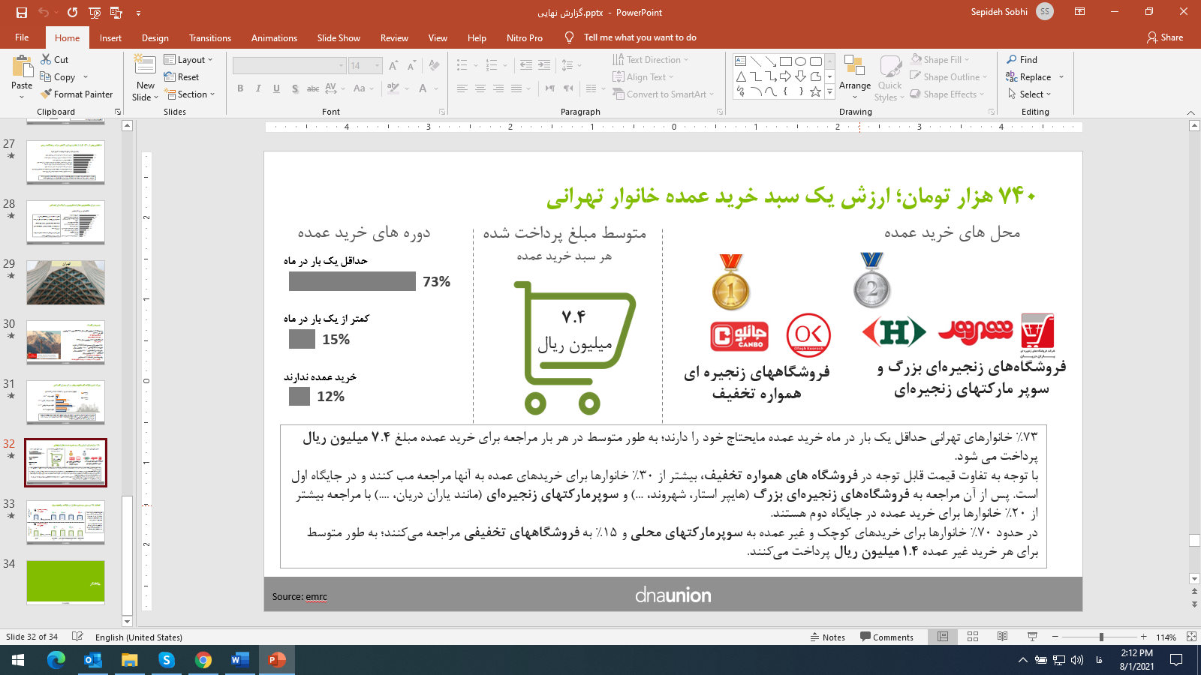Start Slide Show from status bar
1201x675 pixels.
(x=1032, y=637)
